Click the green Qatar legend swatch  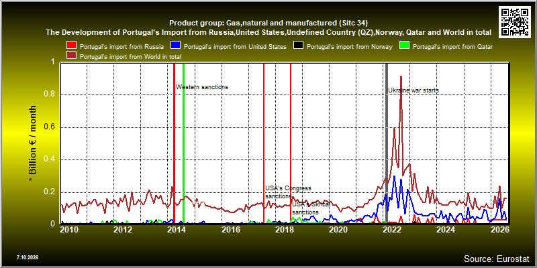405,46
